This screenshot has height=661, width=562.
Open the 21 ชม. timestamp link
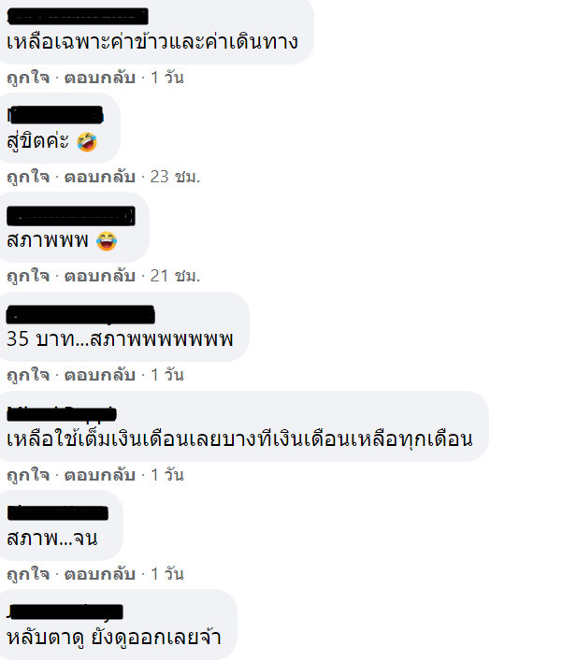tap(175, 276)
